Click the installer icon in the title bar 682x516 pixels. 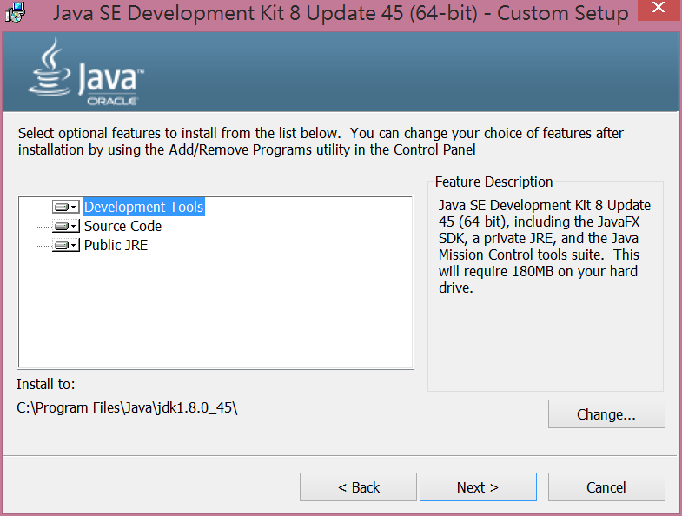point(15,13)
